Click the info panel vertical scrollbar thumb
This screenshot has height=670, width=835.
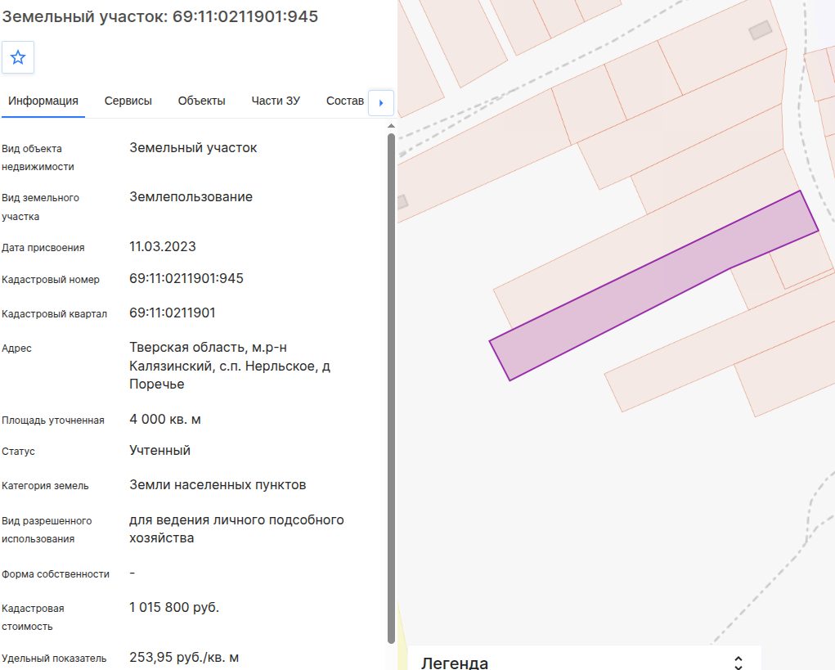(391, 389)
